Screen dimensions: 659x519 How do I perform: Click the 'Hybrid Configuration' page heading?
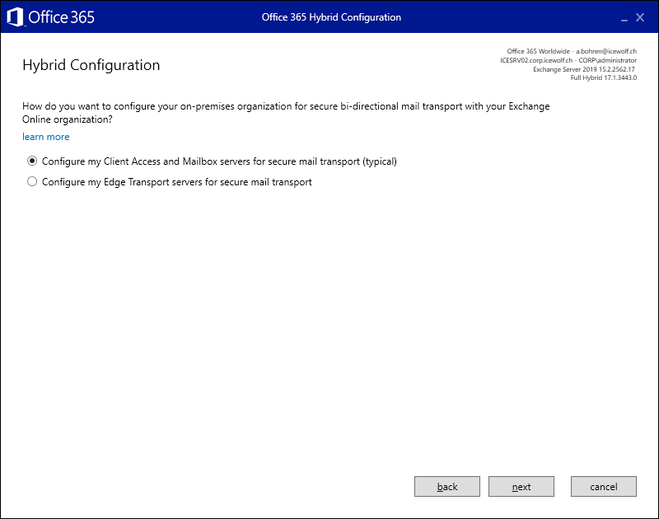91,65
